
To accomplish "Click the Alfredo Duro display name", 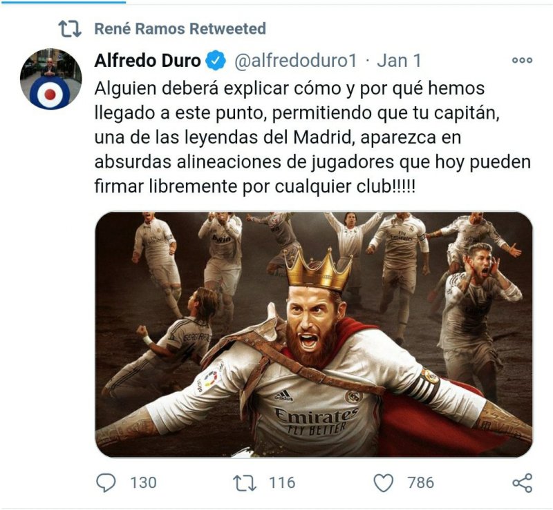I will point(147,61).
